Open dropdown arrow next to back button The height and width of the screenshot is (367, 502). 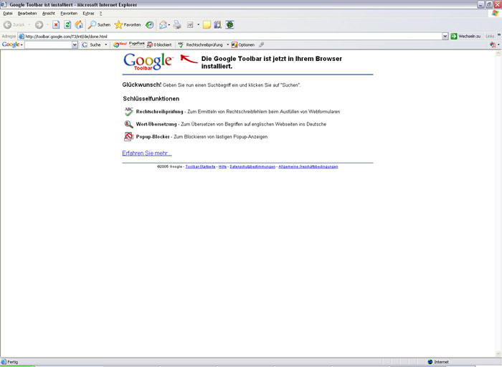click(29, 24)
